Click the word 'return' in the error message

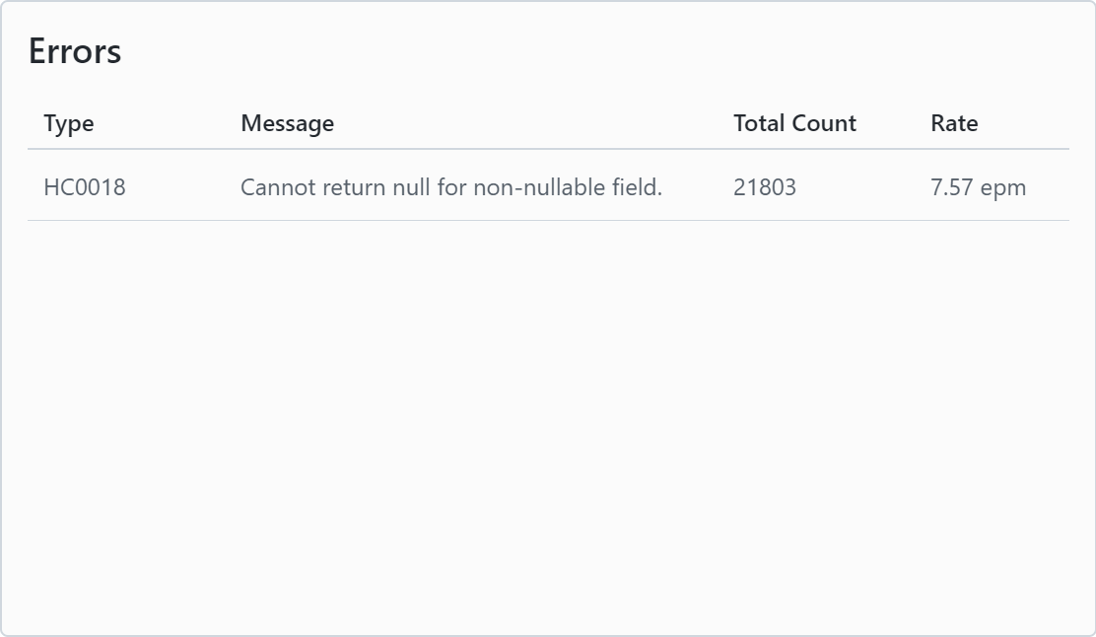point(354,187)
